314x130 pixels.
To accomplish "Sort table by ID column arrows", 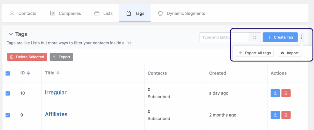I will 29,73.
